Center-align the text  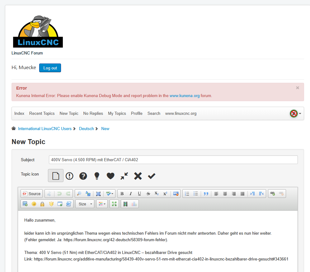(225, 194)
